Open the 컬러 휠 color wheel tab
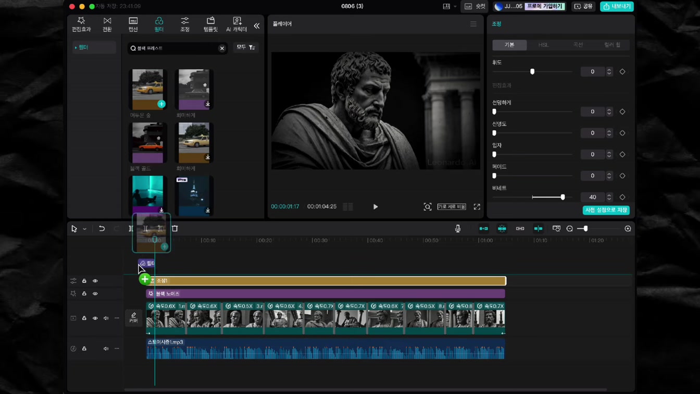 tap(612, 45)
